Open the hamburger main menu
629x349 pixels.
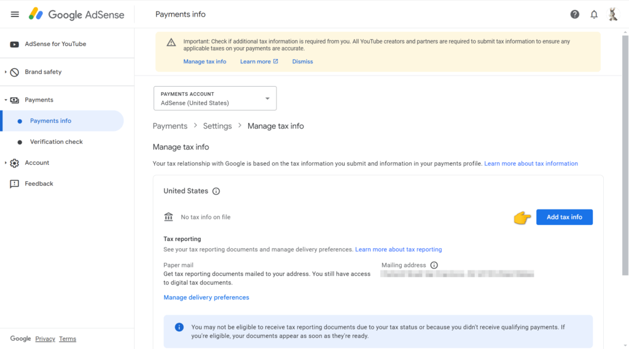click(15, 15)
